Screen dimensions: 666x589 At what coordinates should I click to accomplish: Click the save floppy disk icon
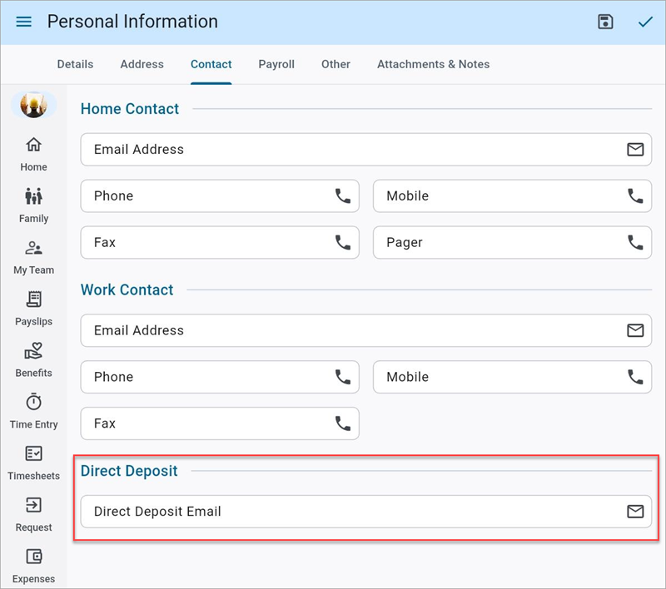pos(606,22)
